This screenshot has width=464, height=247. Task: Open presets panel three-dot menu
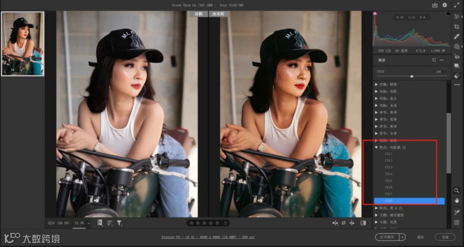pyautogui.click(x=442, y=60)
